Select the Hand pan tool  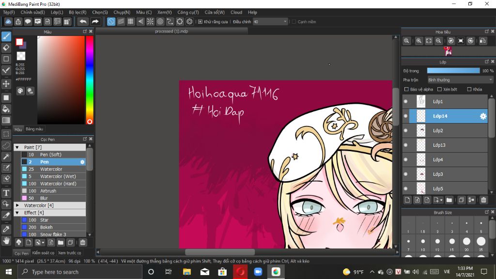coord(6,240)
